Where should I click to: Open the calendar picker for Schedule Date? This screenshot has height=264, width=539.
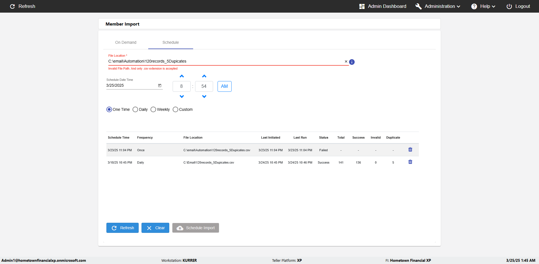(x=160, y=86)
